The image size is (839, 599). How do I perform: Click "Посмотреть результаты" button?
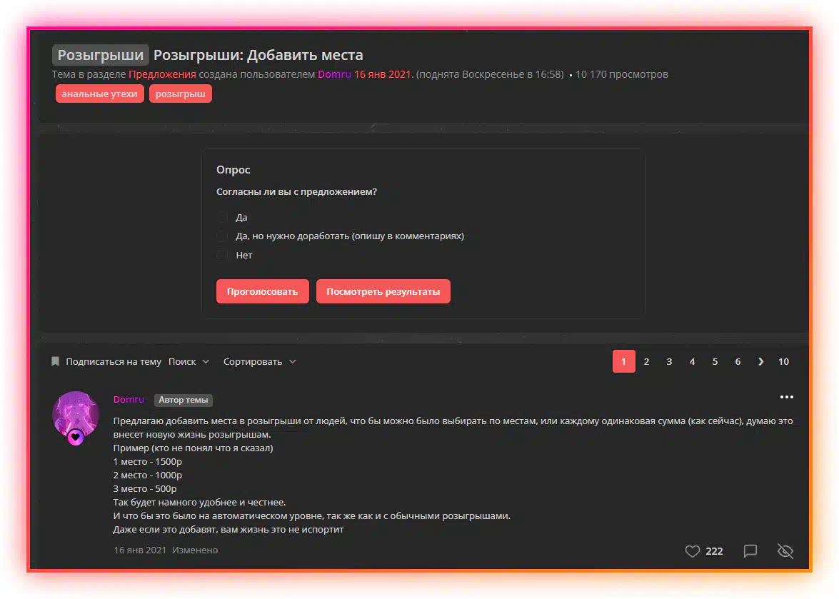[383, 291]
